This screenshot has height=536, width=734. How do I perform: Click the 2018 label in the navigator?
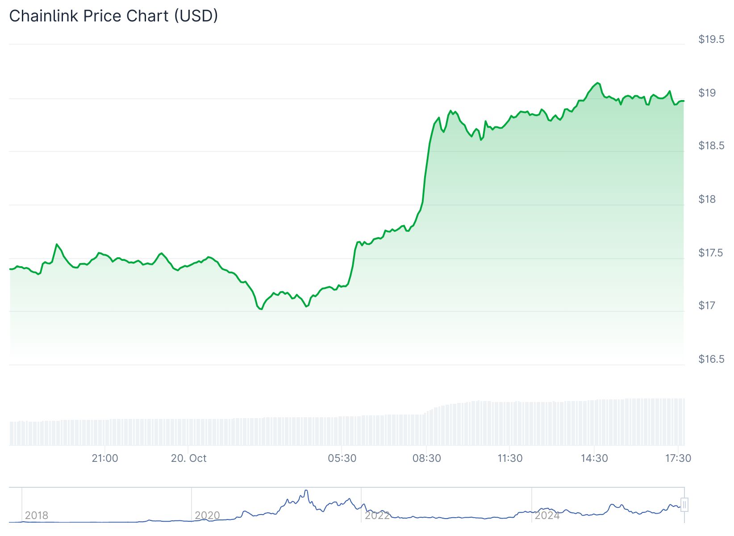[37, 515]
